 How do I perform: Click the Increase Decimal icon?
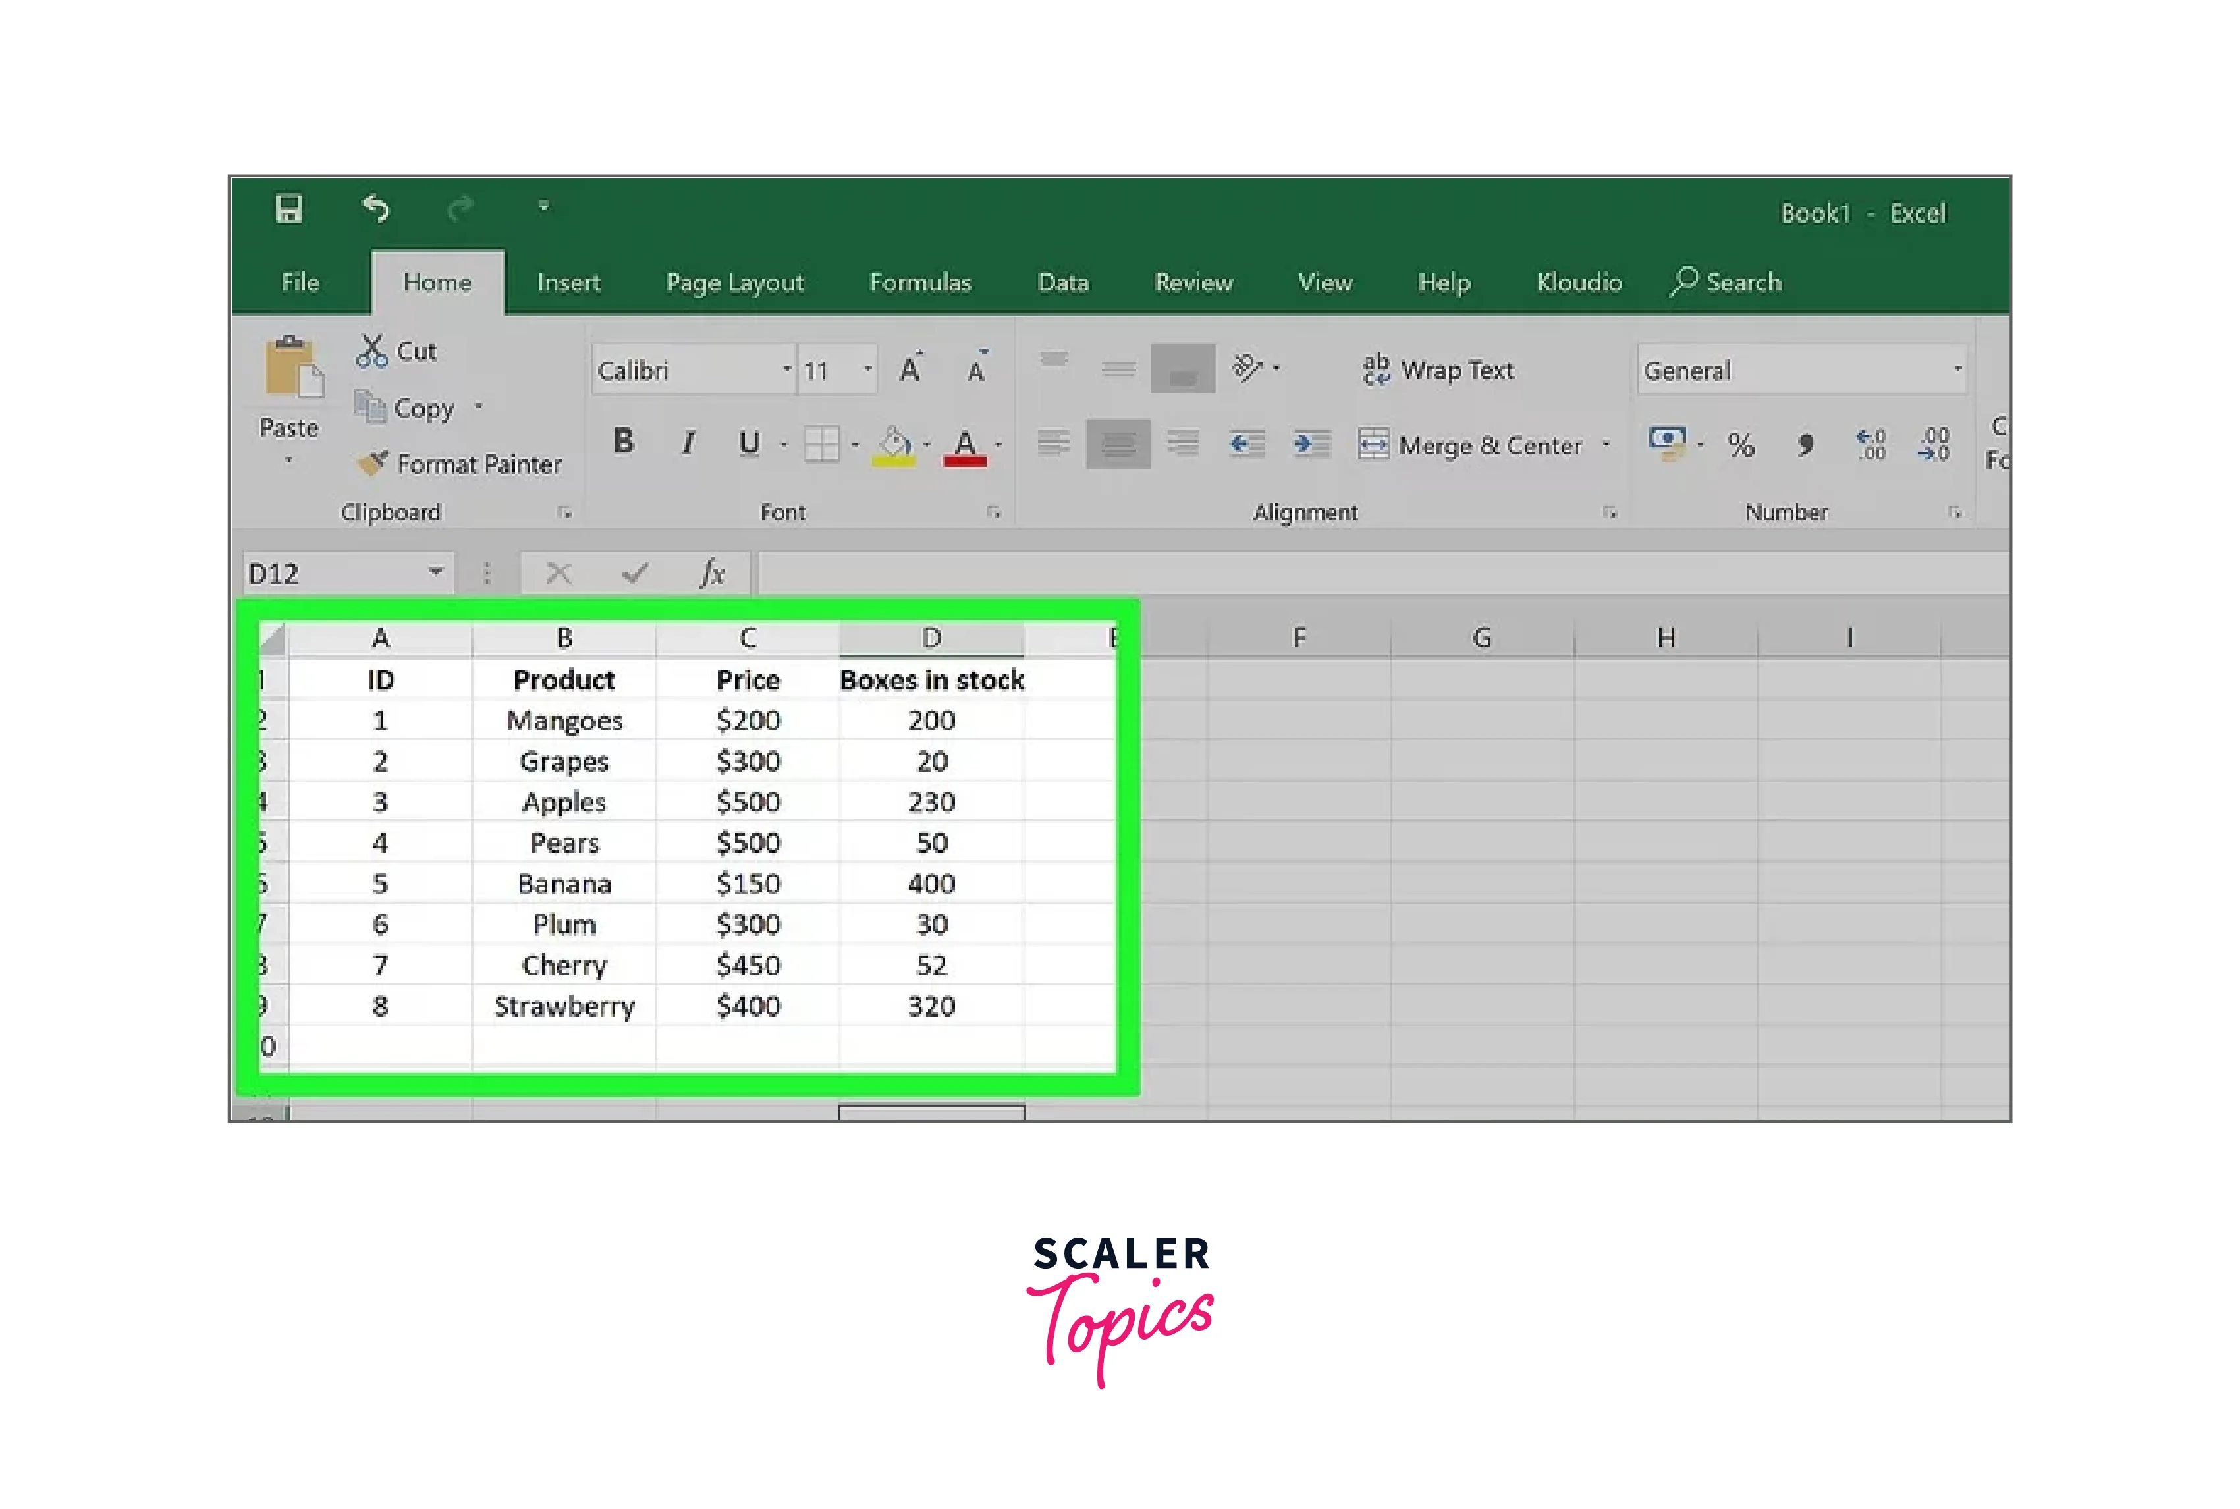click(x=1869, y=447)
